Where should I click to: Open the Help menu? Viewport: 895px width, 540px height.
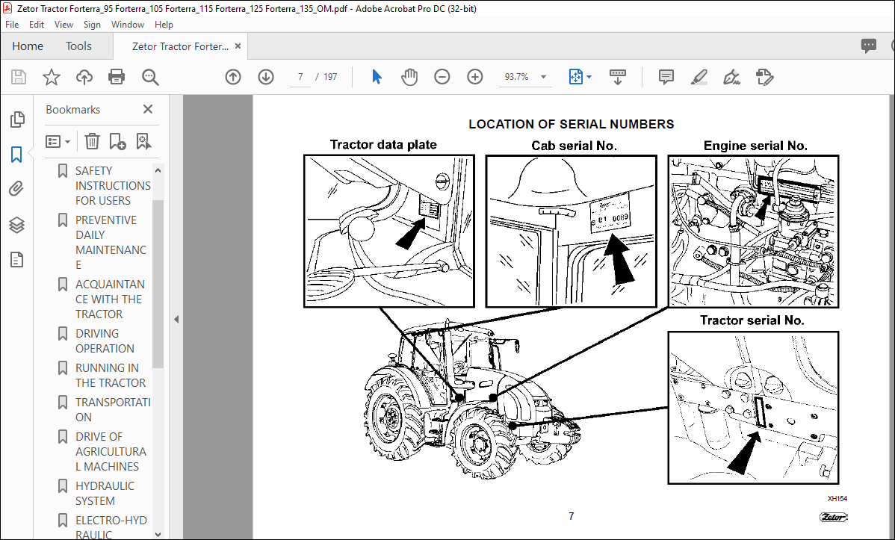(x=164, y=25)
